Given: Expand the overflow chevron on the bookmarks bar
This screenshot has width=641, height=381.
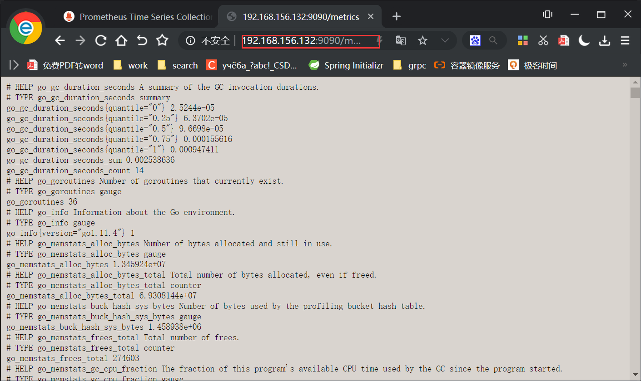Looking at the screenshot, I should [624, 65].
